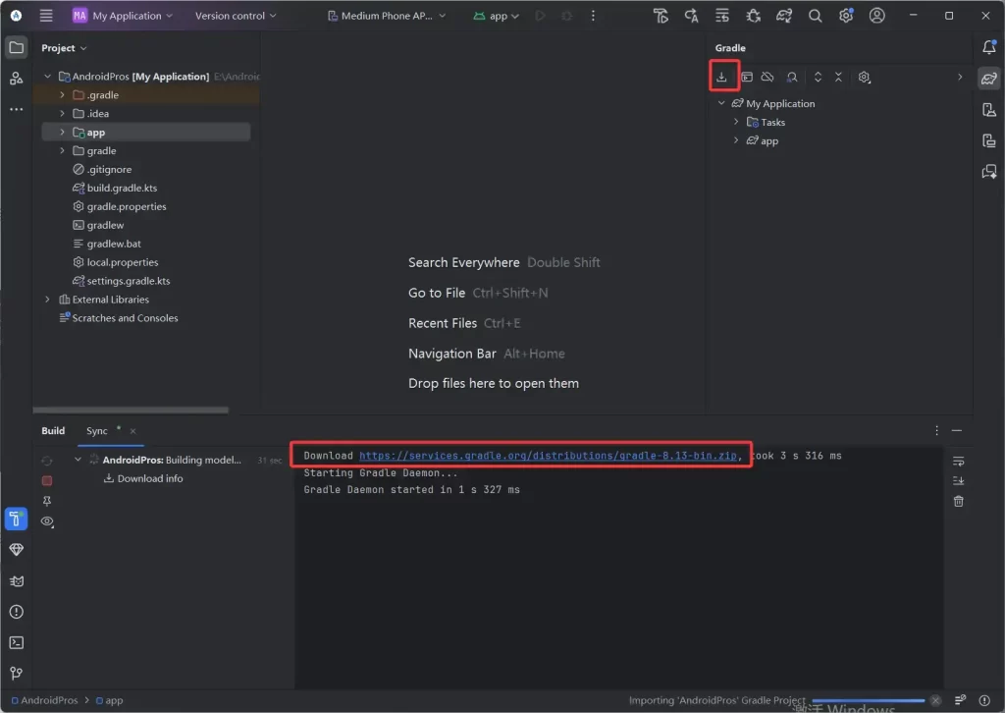
Task: Click Gradle analyze dependencies icon
Action: point(792,77)
